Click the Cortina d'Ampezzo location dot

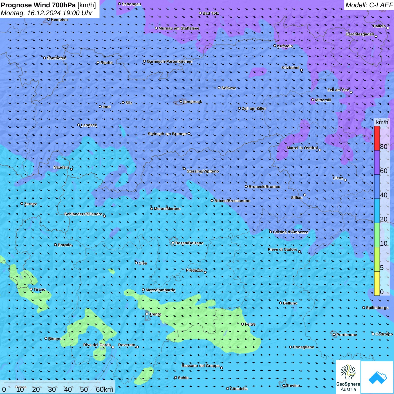tap(271, 232)
